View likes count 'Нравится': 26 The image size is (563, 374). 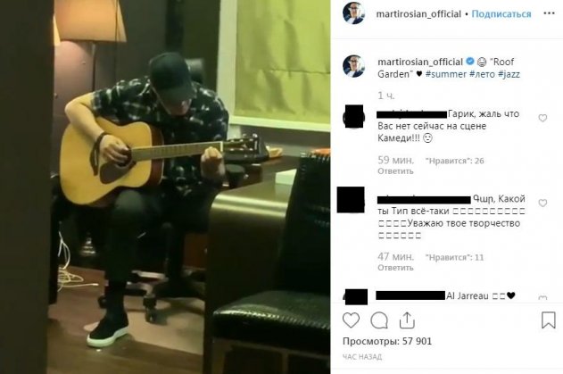455,161
